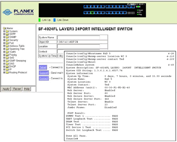Click Object ID value 1.3.6.1.4.1.4537.74
Image resolution: width=177 pixels, height=142 pixels.
pyautogui.click(x=68, y=42)
